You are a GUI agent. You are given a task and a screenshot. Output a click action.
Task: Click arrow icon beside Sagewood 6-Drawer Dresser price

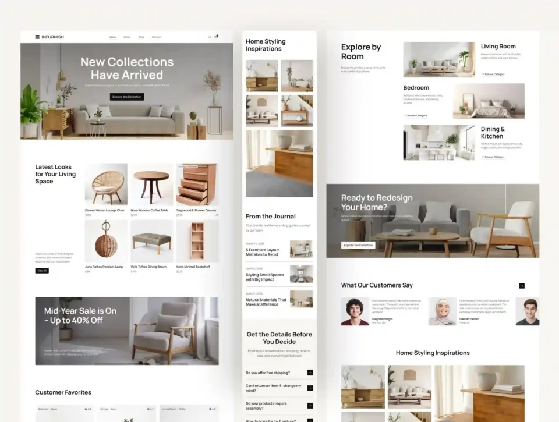(x=216, y=215)
